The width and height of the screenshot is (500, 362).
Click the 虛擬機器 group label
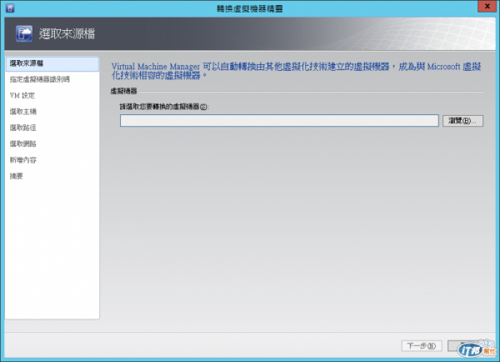(123, 91)
